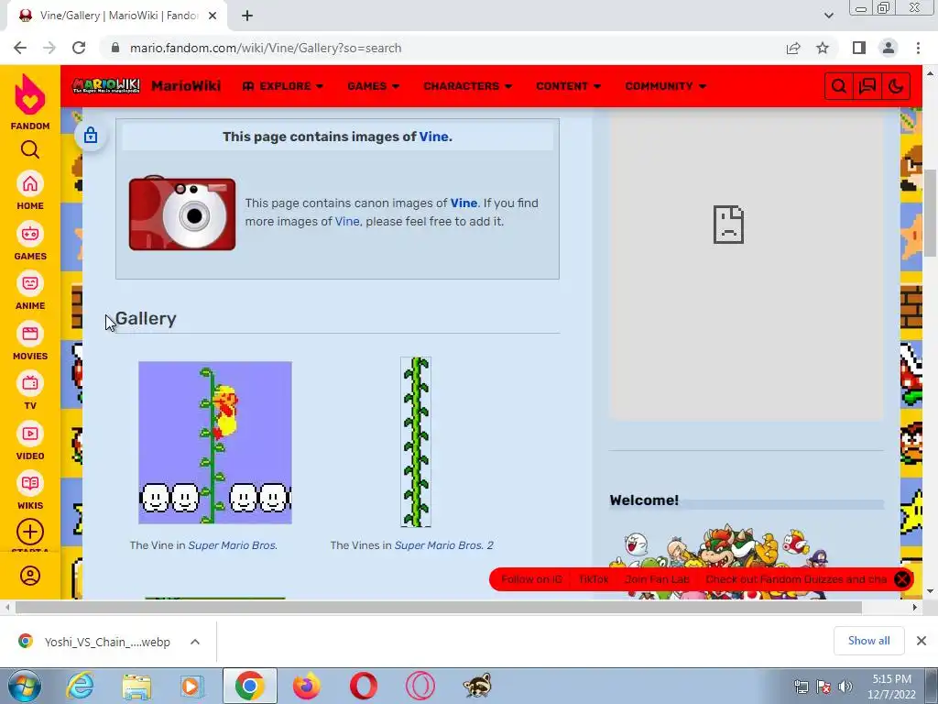
Task: Expand the Games dropdown in header
Action: pos(374,86)
